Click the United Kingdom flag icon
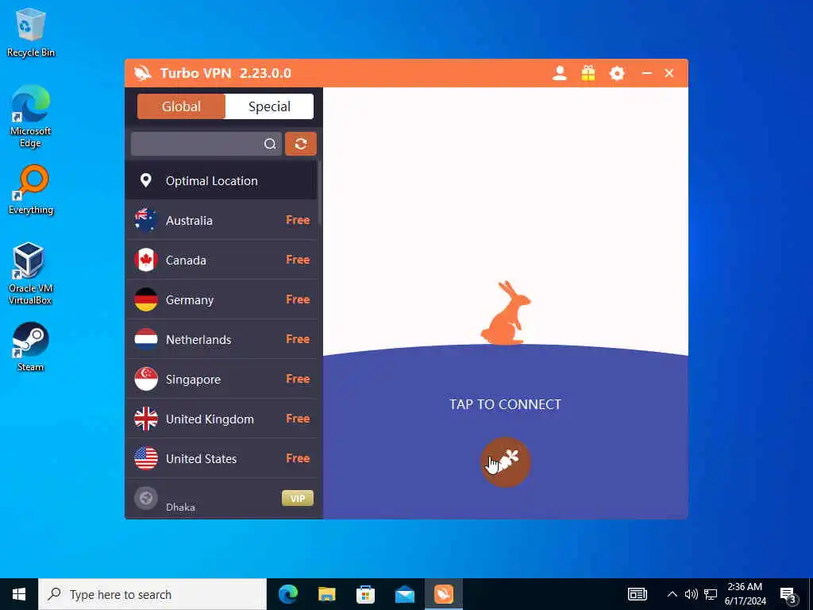 [146, 419]
